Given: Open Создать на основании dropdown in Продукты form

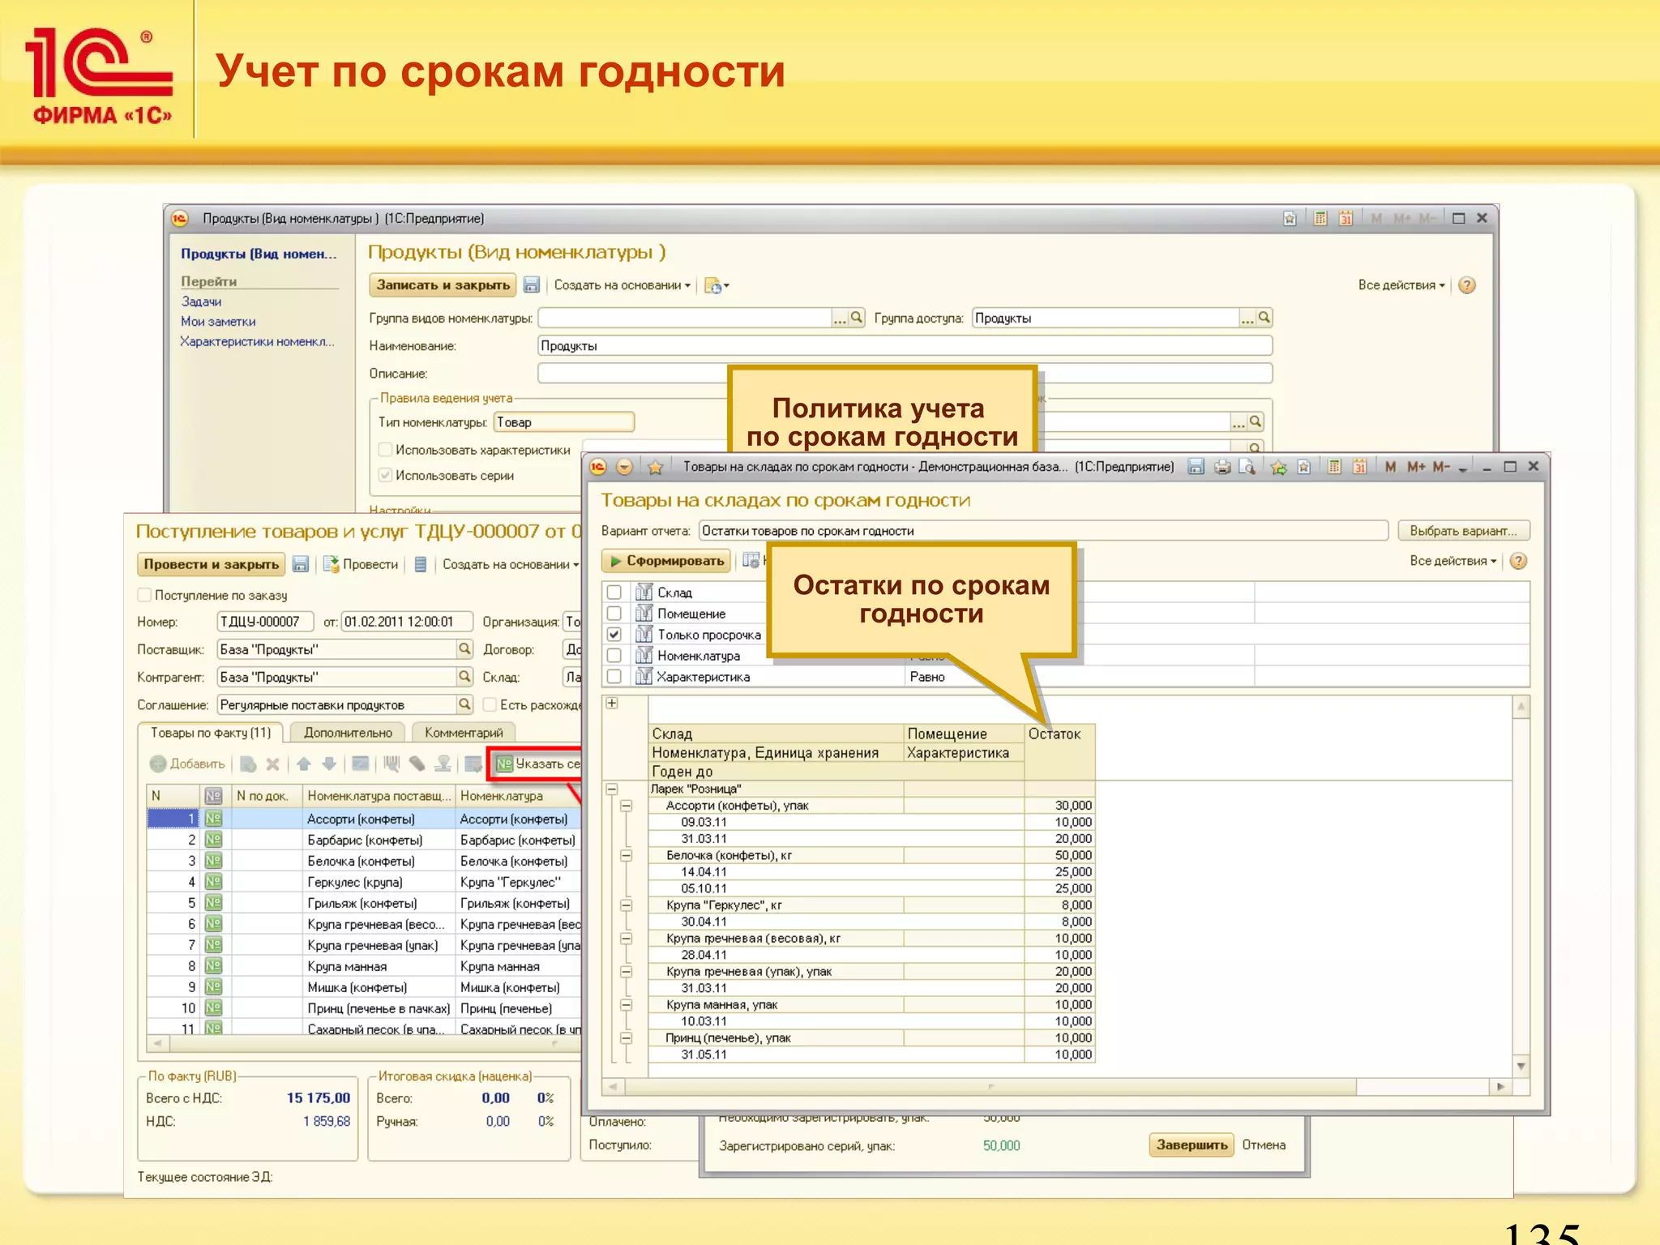Looking at the screenshot, I should (x=622, y=285).
